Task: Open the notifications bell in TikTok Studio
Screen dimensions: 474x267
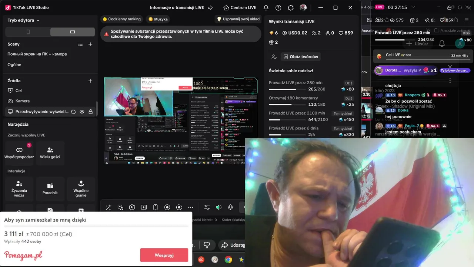Action: (x=266, y=7)
